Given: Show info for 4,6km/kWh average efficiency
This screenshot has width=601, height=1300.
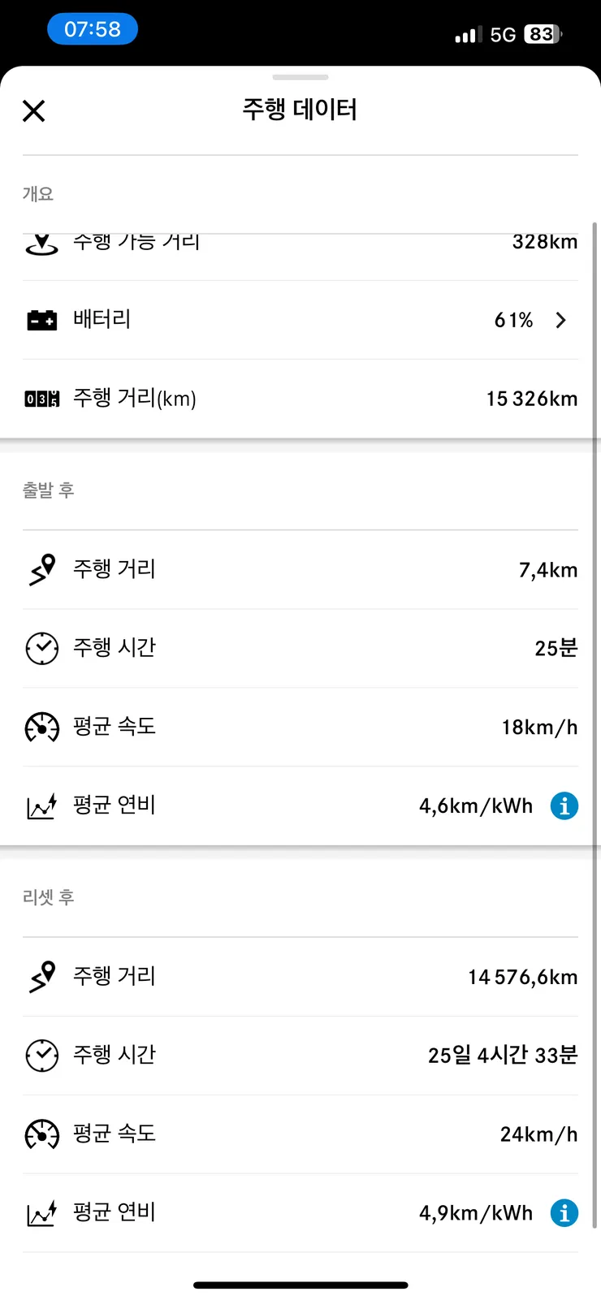Looking at the screenshot, I should tap(564, 805).
